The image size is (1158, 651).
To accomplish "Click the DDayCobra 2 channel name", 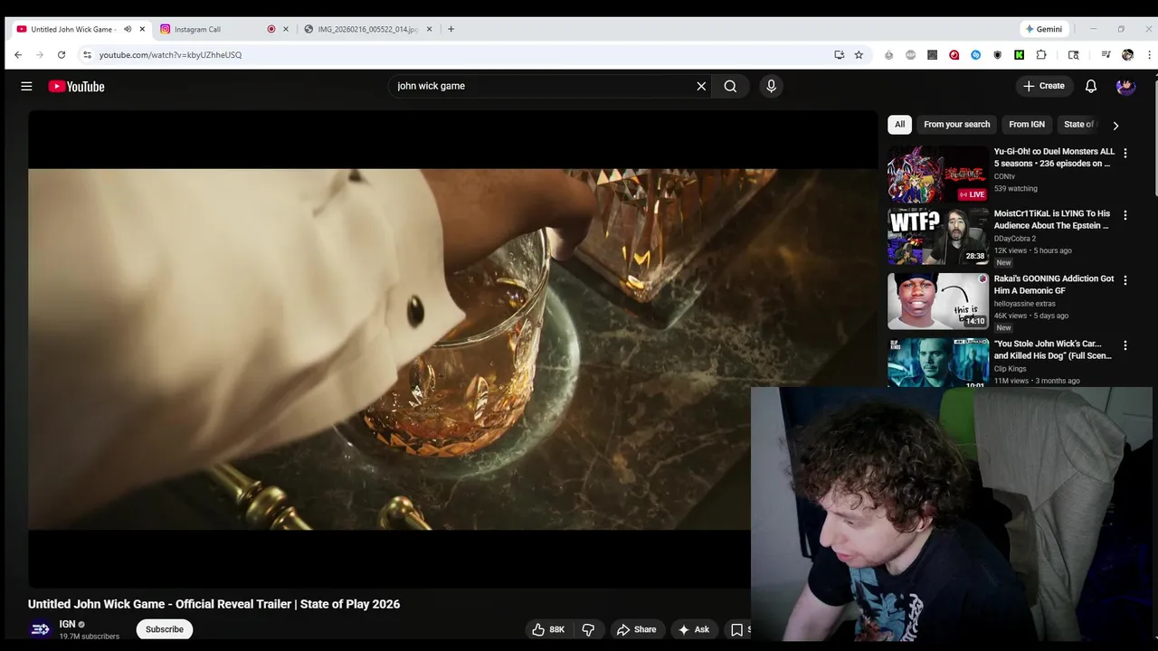I will click(1015, 239).
